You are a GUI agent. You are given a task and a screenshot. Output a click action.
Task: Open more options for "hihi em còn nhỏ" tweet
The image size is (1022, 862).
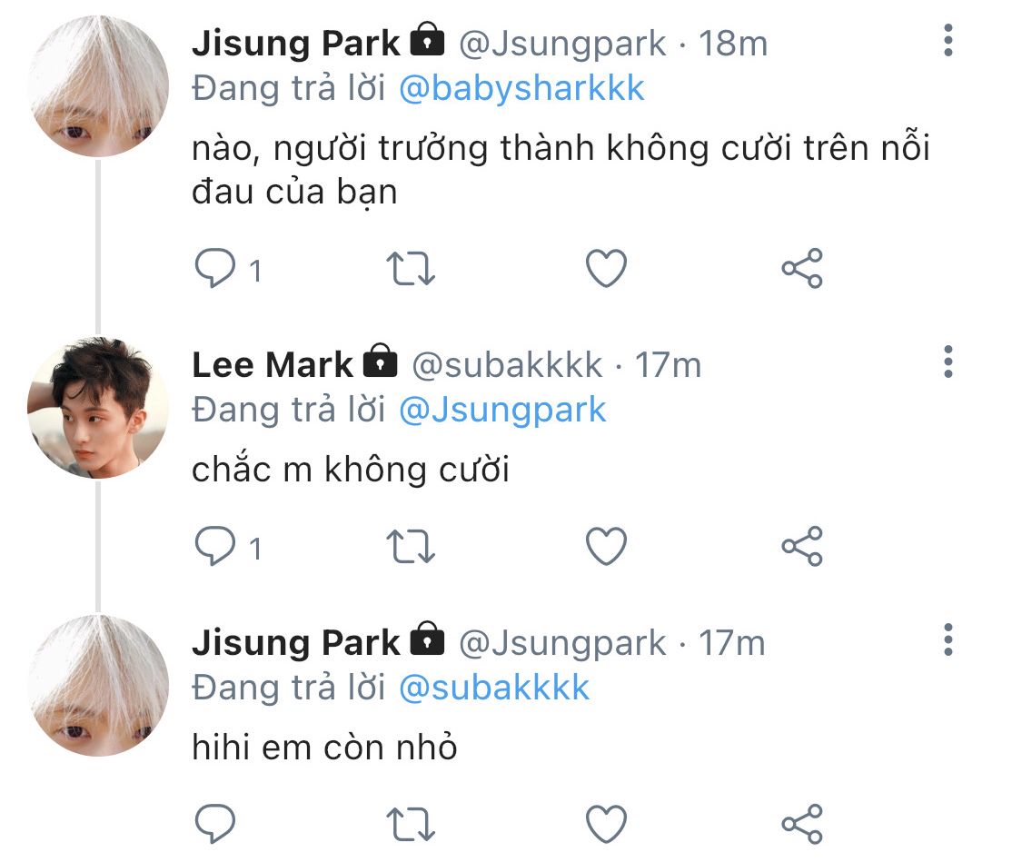pos(948,640)
